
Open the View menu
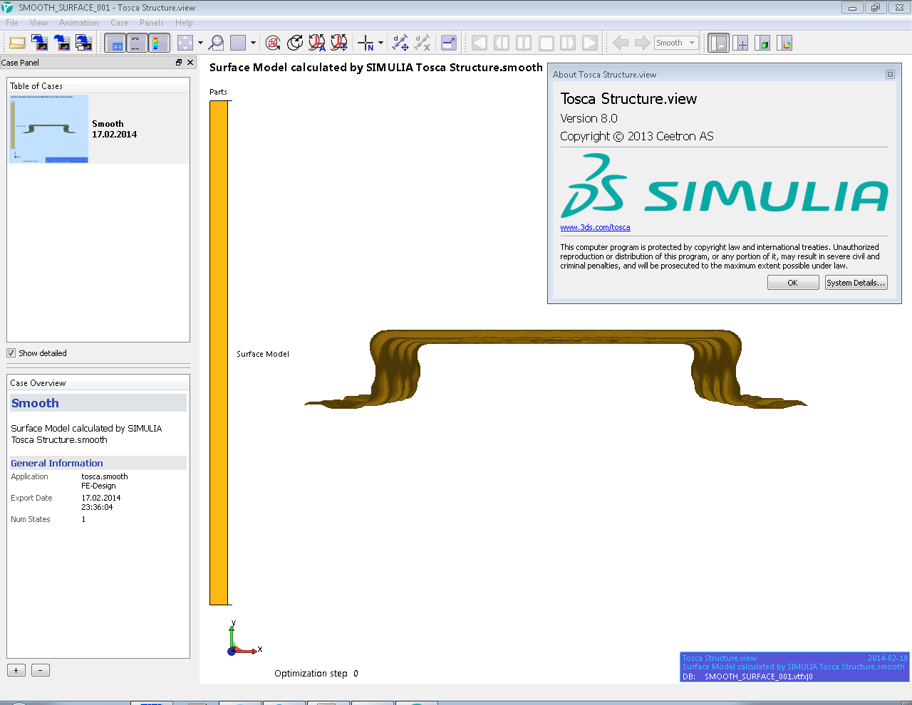(x=38, y=23)
